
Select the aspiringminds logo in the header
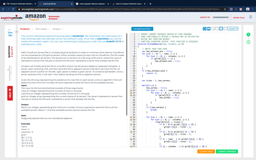12,18
